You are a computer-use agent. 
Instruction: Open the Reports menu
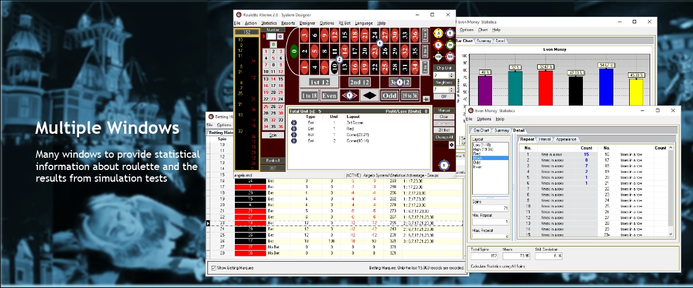[288, 23]
